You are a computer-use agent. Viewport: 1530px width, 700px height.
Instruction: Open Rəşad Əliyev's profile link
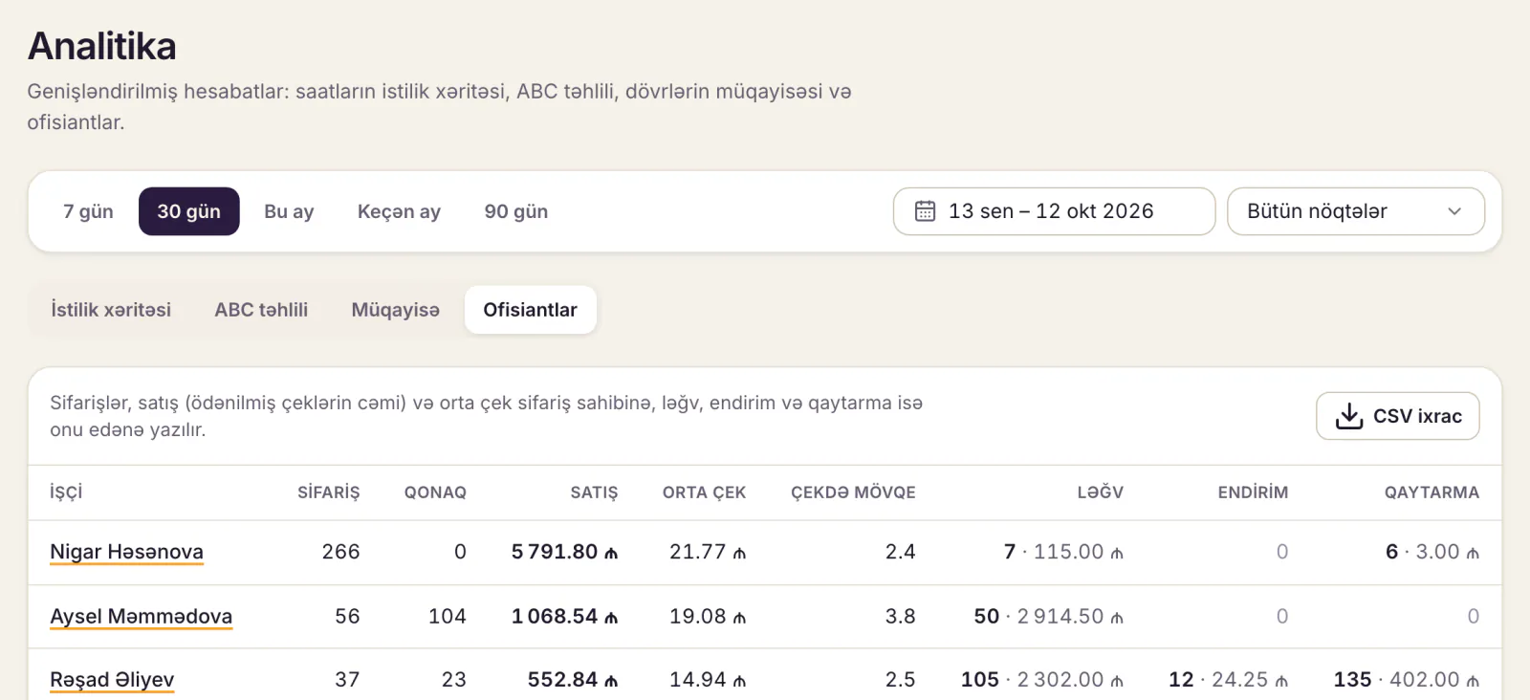tap(112, 680)
